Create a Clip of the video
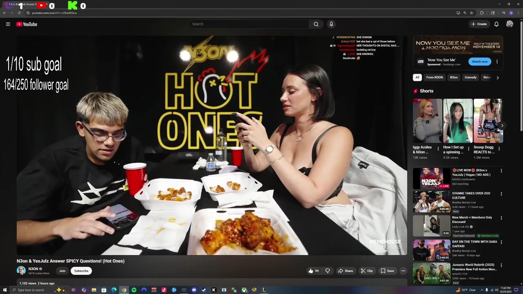Viewport: 523px width, 294px height. 367,271
